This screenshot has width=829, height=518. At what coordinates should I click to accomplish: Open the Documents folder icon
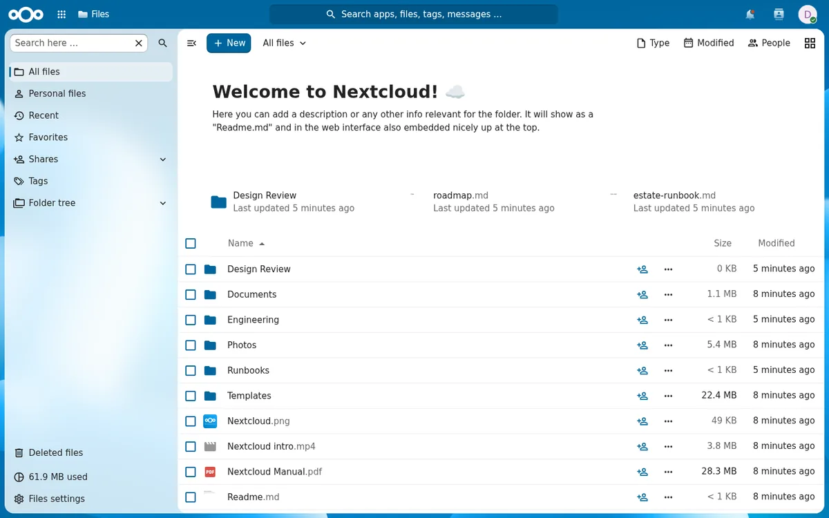point(210,294)
